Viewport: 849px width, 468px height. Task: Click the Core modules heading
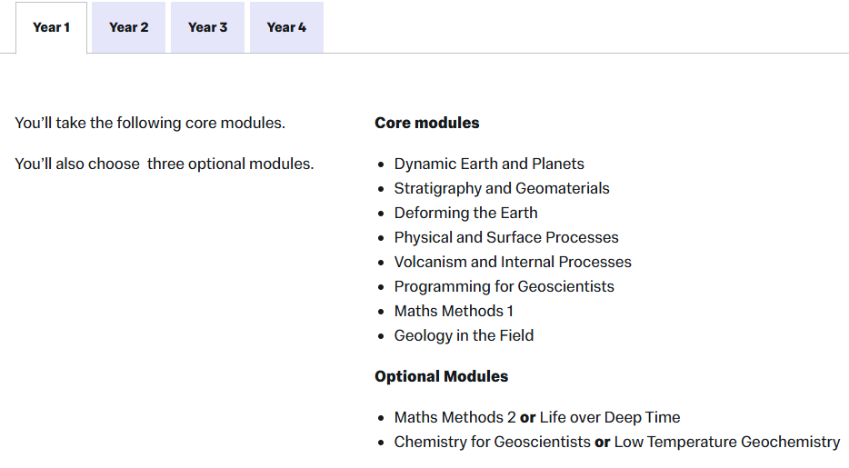pyautogui.click(x=426, y=123)
